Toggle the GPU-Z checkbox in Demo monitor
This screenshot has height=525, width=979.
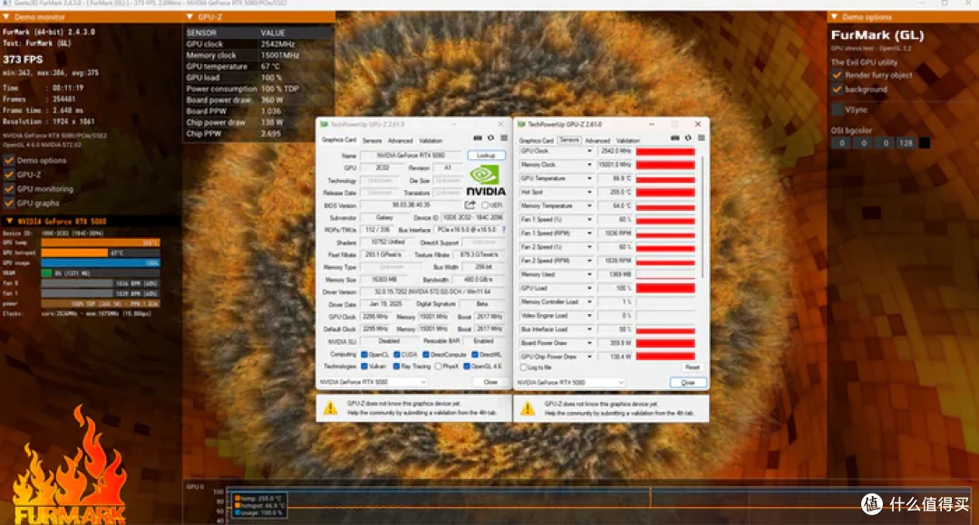pos(9,175)
